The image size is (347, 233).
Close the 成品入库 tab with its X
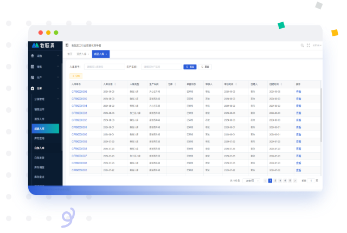[x=106, y=54]
